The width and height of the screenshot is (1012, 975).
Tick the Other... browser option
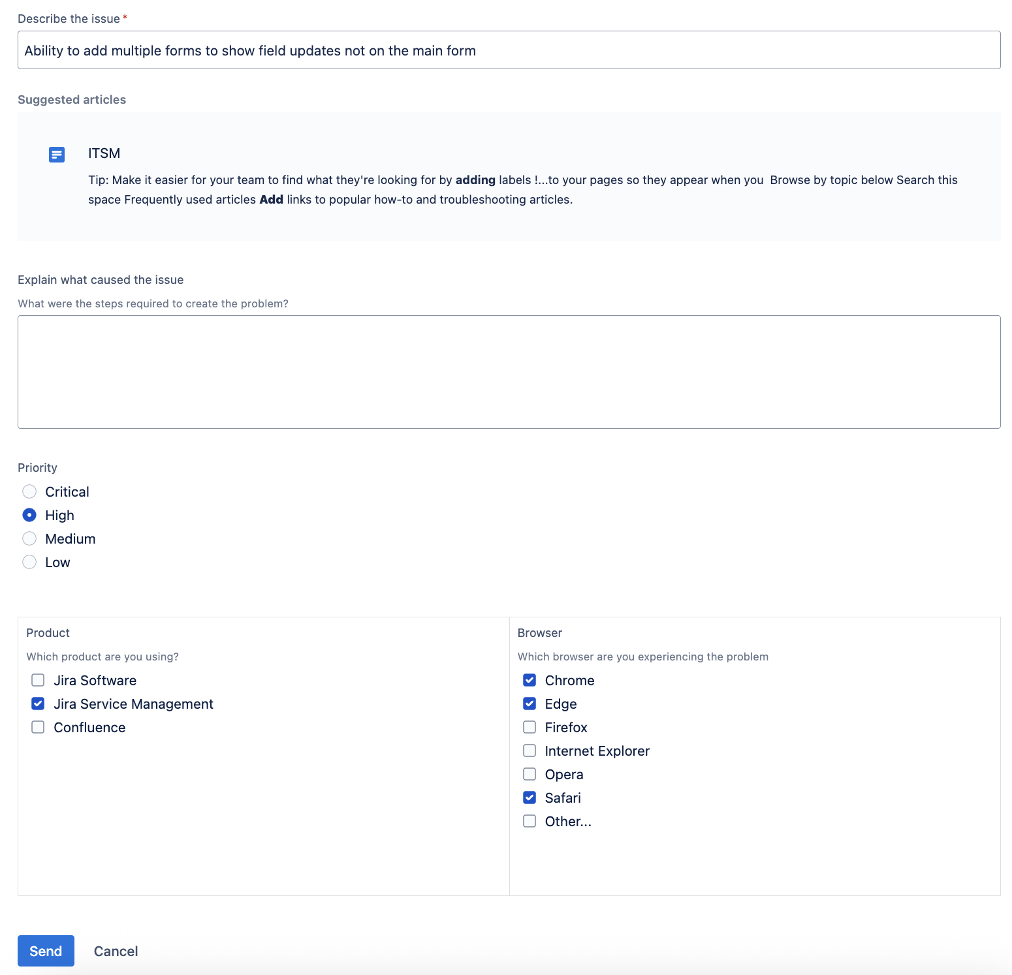(x=530, y=821)
